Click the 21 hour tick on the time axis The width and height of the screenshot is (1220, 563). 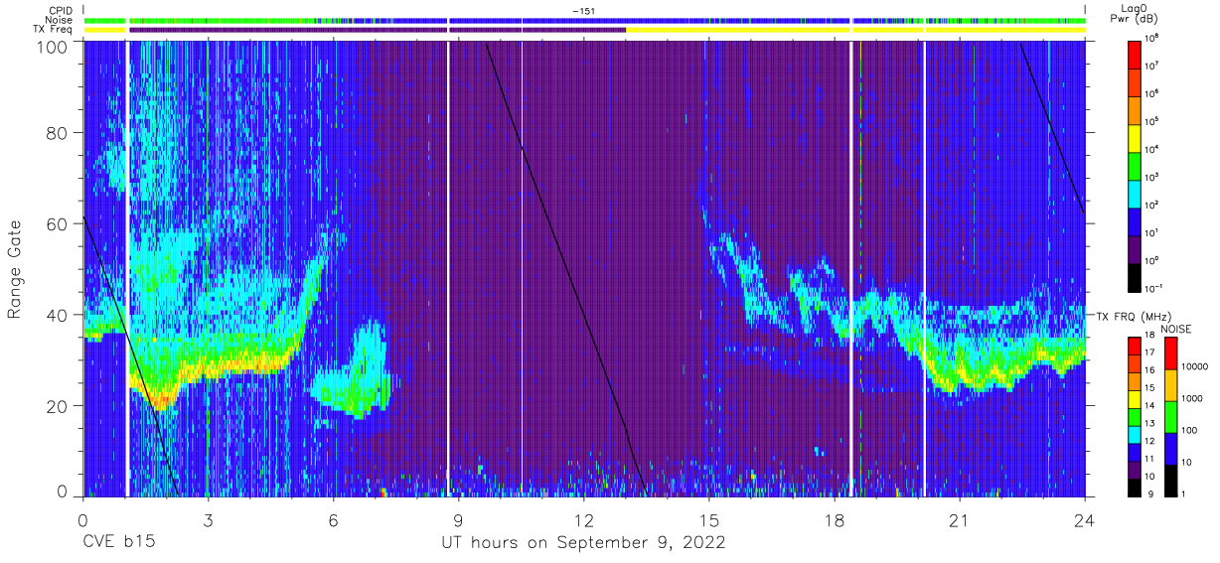(x=959, y=520)
